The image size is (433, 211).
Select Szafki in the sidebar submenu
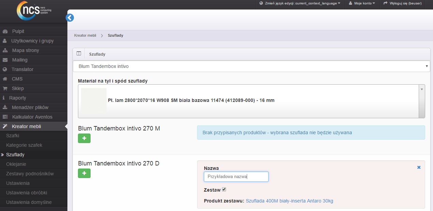click(13, 136)
